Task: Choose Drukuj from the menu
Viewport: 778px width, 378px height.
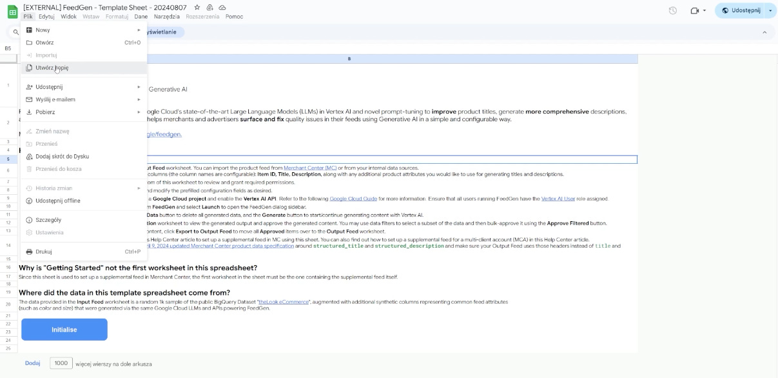Action: [84, 252]
